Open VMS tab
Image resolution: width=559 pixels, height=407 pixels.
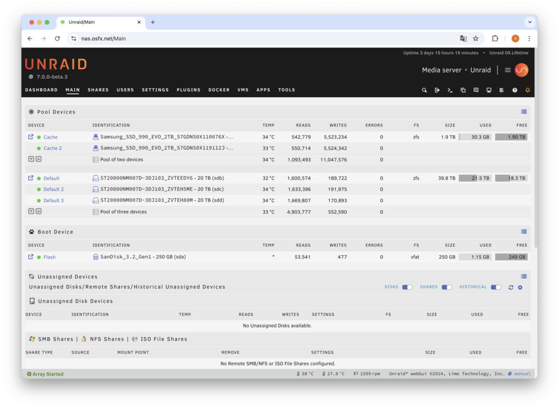click(243, 90)
